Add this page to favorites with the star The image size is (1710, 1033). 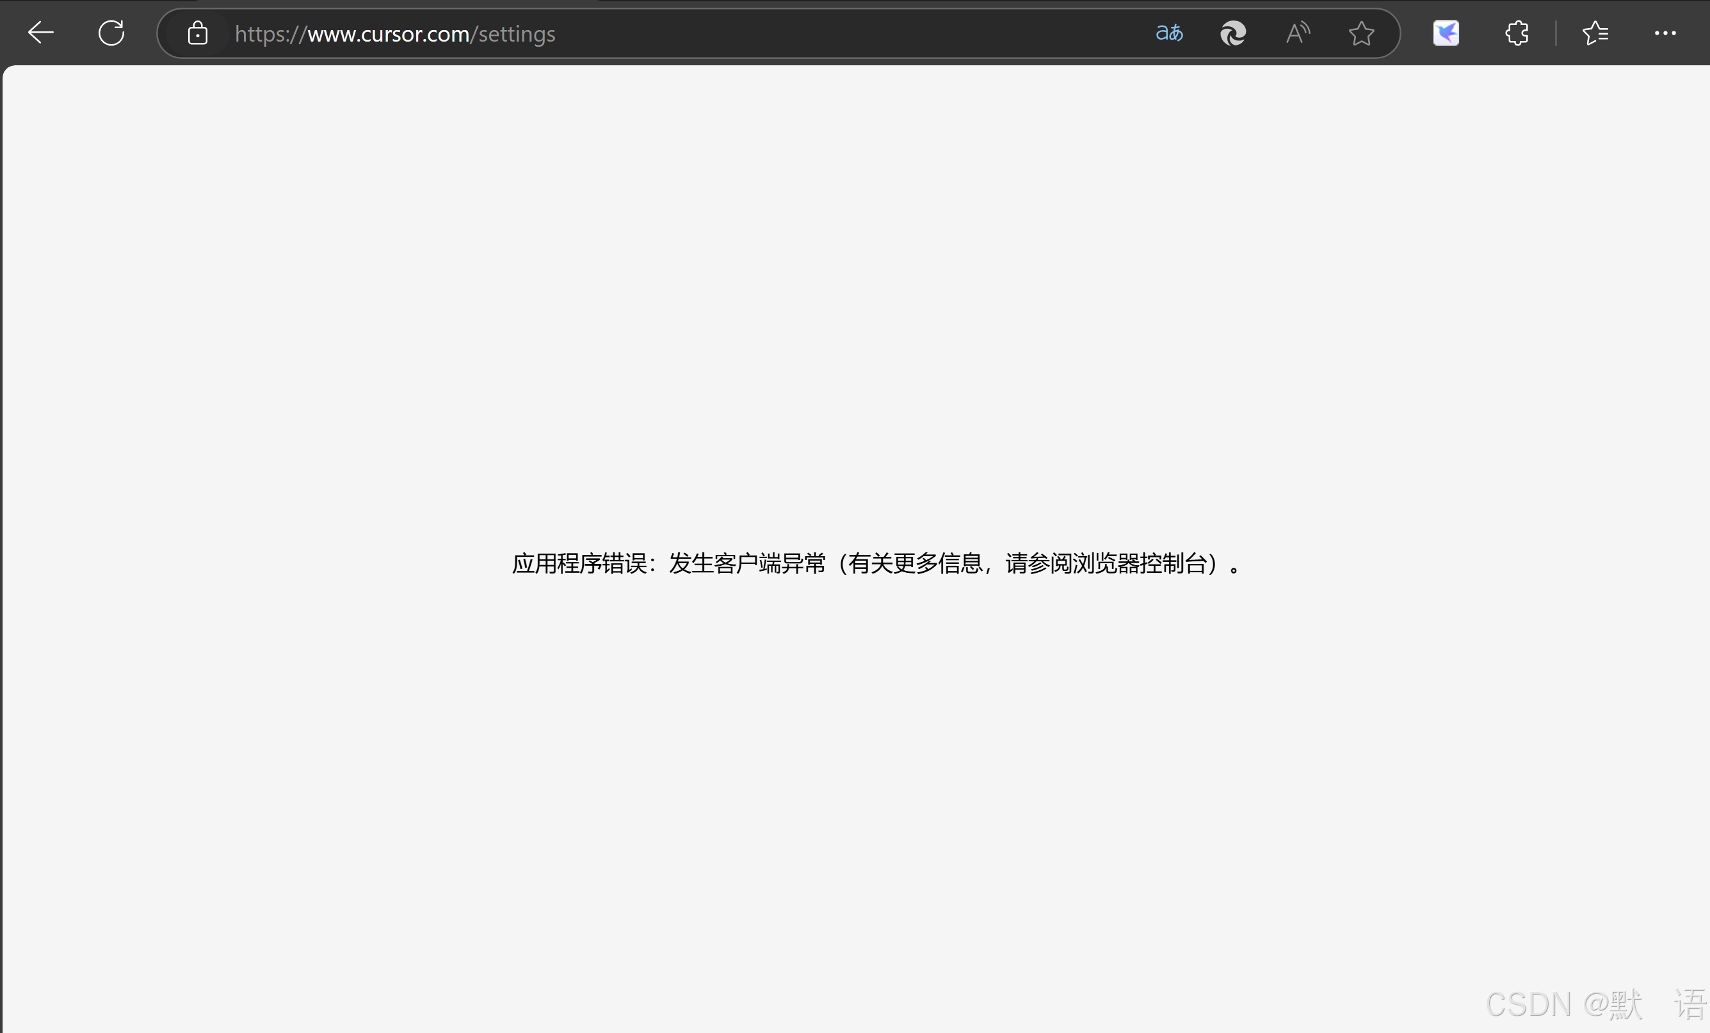[1361, 33]
